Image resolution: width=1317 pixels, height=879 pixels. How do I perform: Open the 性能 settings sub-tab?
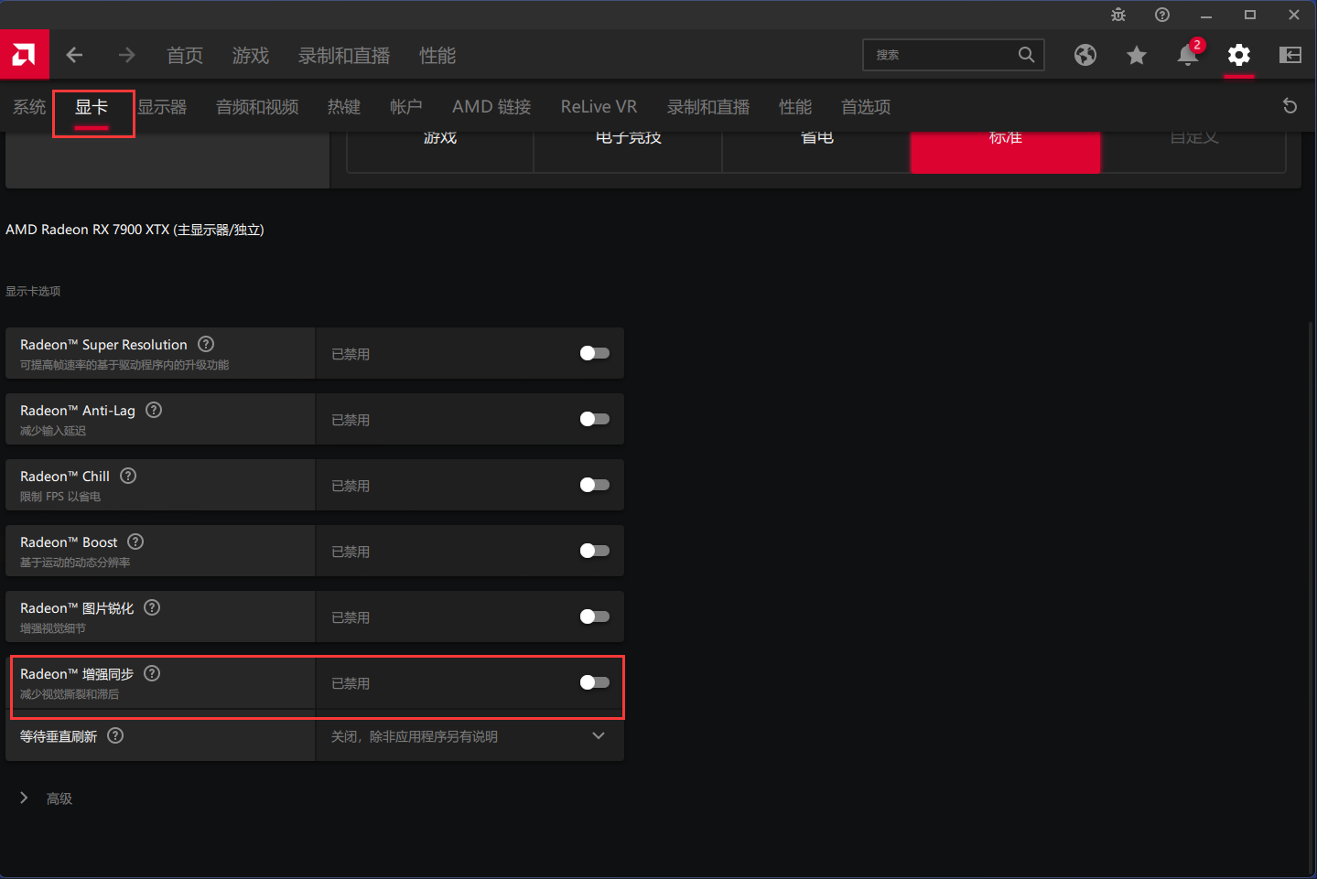tap(795, 107)
